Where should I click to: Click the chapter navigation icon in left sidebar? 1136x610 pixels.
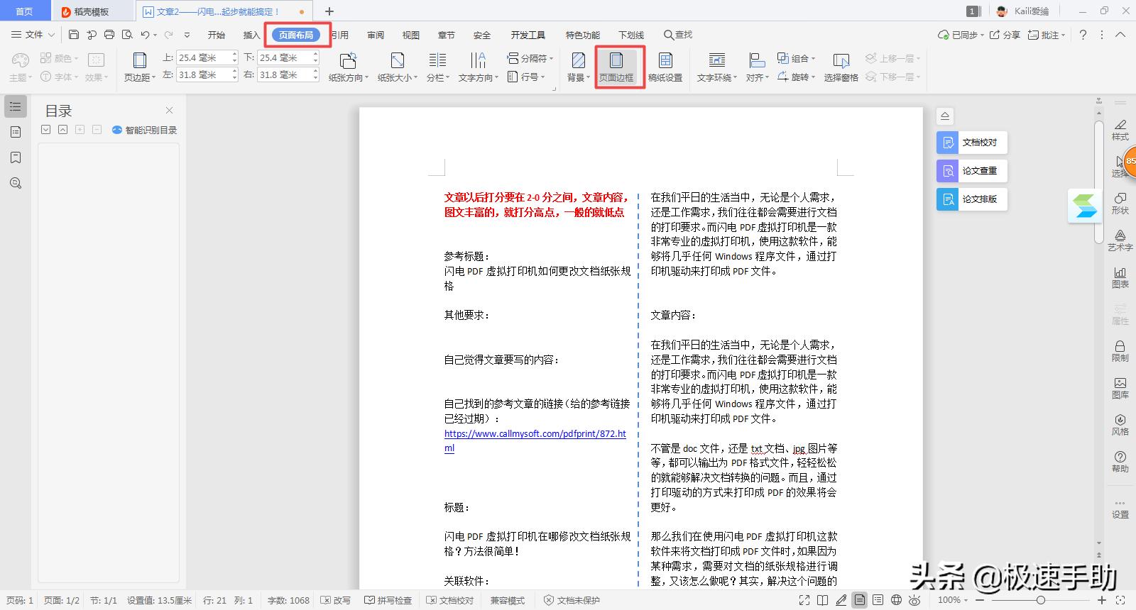pos(16,132)
